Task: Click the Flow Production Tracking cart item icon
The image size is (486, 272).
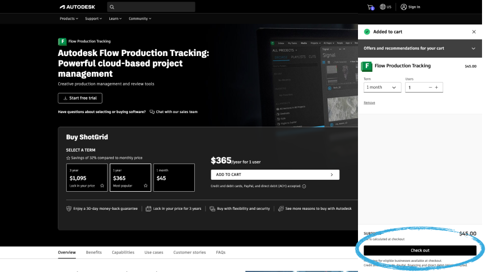Action: click(x=366, y=66)
